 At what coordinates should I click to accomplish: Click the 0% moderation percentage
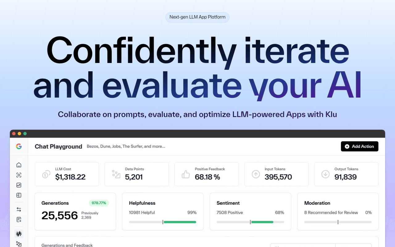pos(368,212)
